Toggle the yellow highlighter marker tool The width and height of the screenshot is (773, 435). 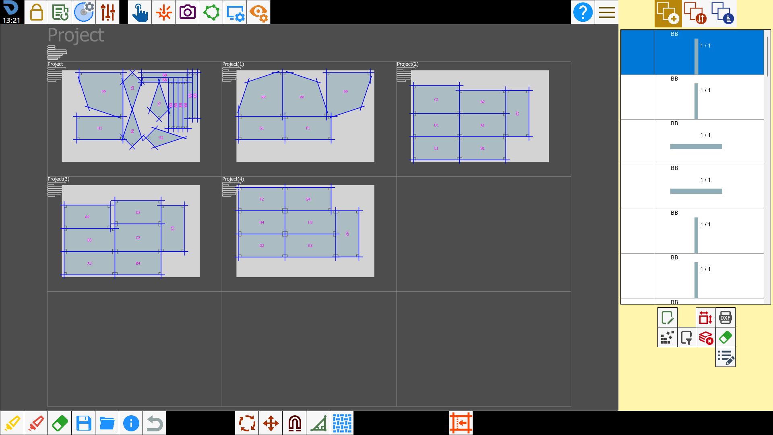pyautogui.click(x=12, y=423)
